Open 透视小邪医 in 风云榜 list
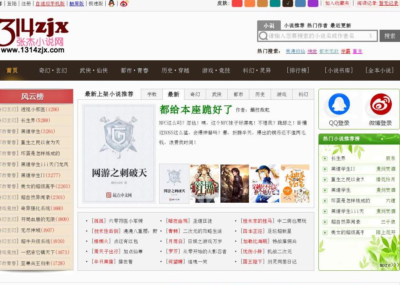Image resolution: width=400 pixels, height=285 pixels. (33, 110)
